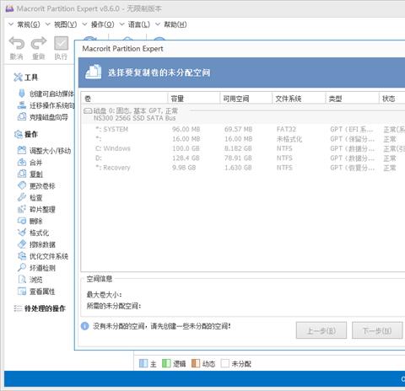This screenshot has width=405, height=391.
Task: Click the dynamic (动态) orange legend swatch
Action: click(x=196, y=363)
